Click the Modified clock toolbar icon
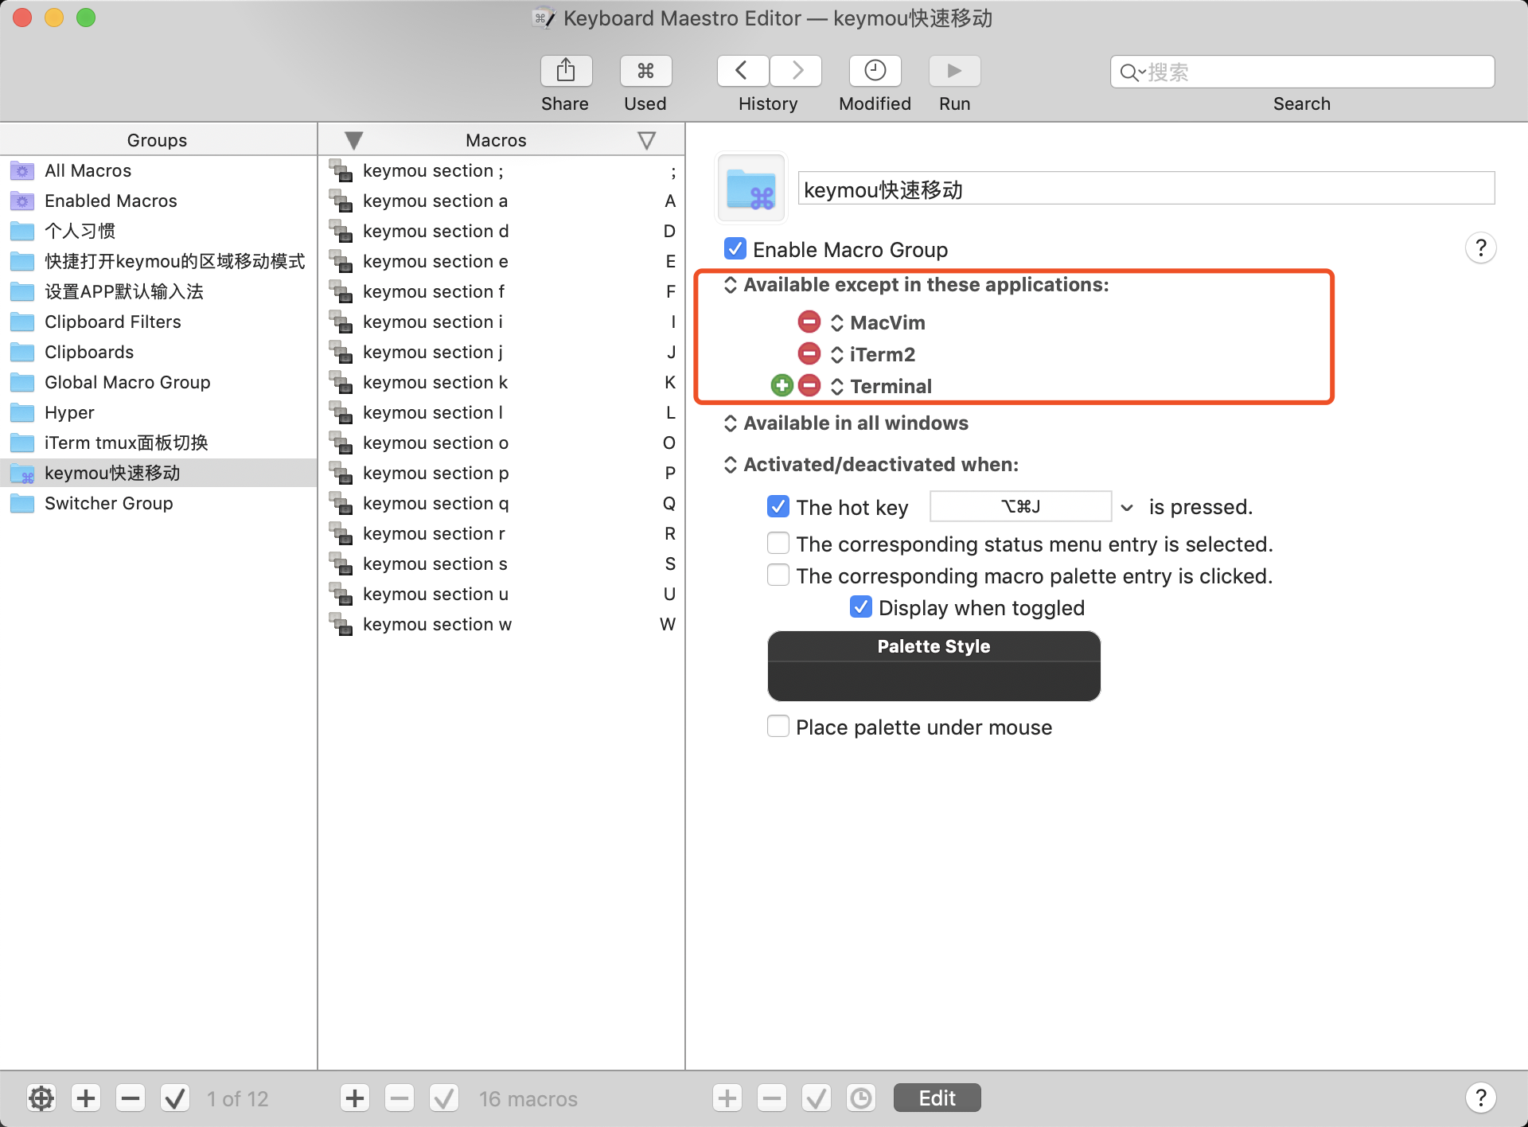Image resolution: width=1528 pixels, height=1127 pixels. pos(875,71)
